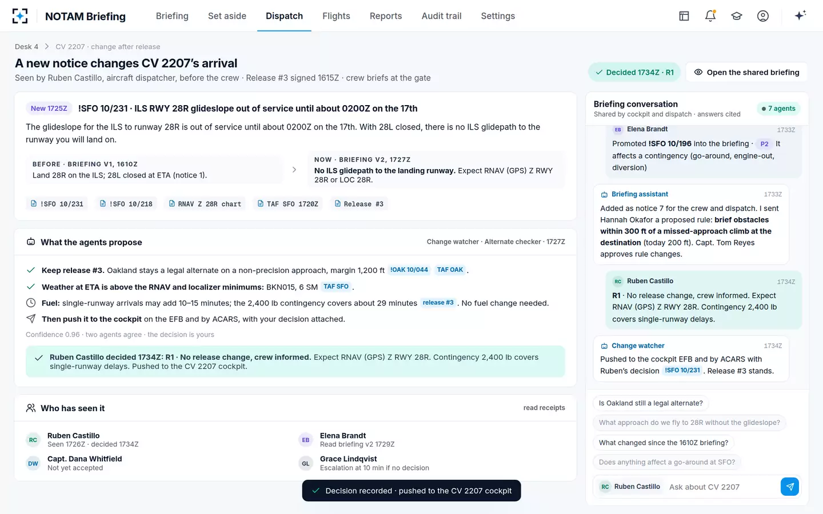Open the !SFO 10/218 notice chip
Screen dimensions: 823x514
[x=126, y=204]
